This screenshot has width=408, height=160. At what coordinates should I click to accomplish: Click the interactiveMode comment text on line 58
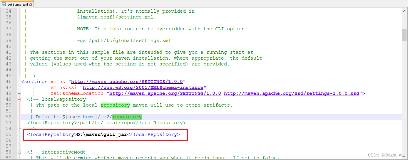point(64,152)
